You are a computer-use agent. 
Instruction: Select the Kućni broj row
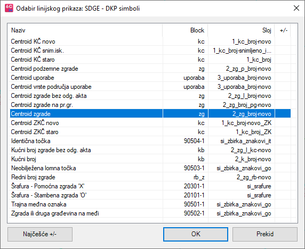[150, 159]
